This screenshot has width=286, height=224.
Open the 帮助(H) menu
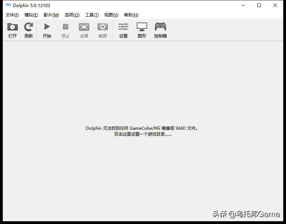131,15
